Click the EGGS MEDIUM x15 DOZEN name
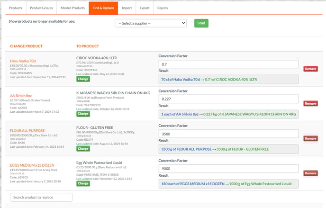Screen dimensions: 326x208 pyautogui.click(x=32, y=165)
